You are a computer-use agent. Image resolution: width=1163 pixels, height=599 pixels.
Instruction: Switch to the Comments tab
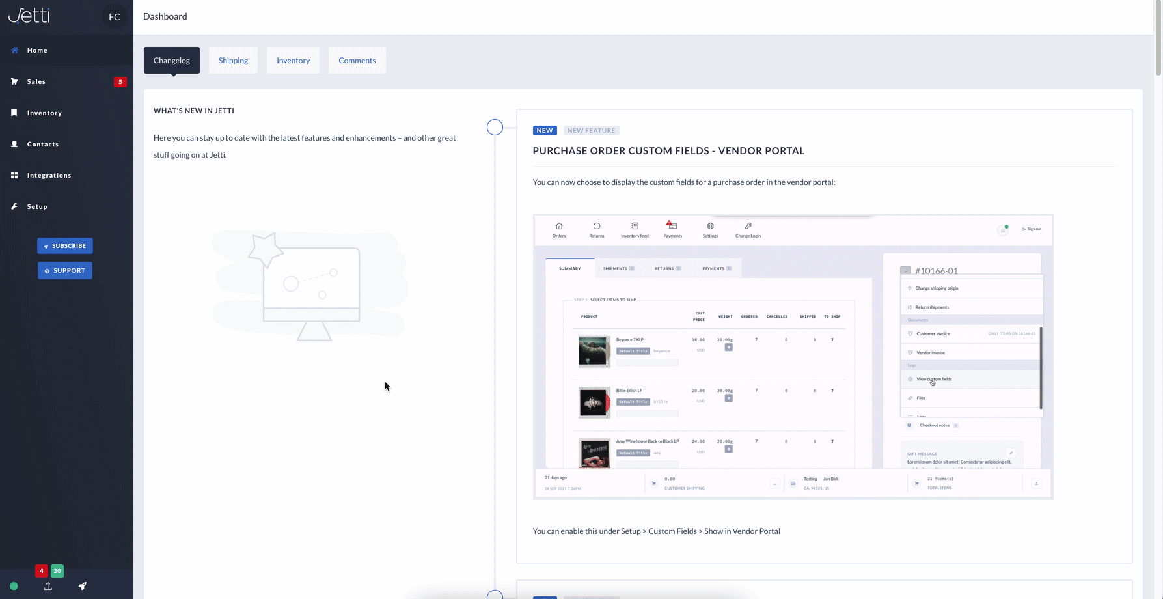click(x=357, y=60)
